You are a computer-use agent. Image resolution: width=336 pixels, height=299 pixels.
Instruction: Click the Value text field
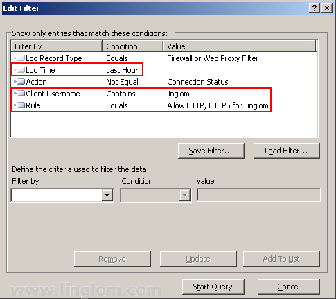point(258,195)
